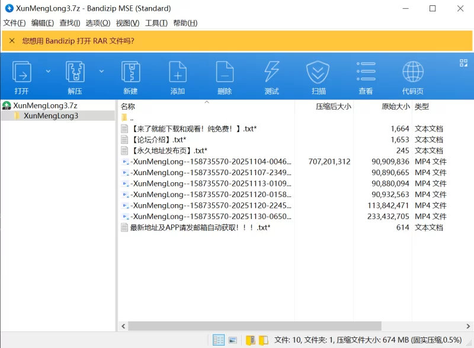
Task: Select 【来了就能下载和观看！纯免费！】.txt file
Action: [194, 128]
